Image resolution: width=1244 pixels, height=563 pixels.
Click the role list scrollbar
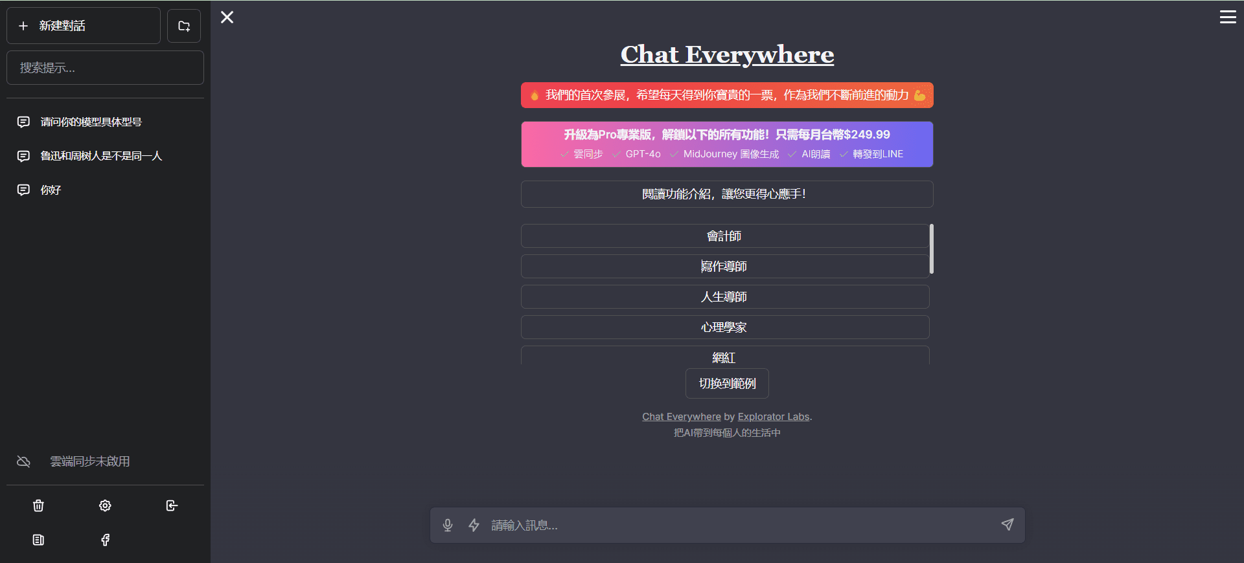(x=931, y=249)
